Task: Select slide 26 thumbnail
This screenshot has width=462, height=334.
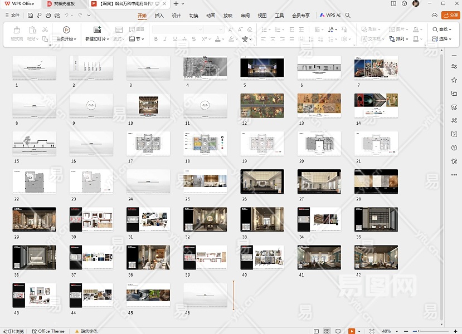Action: tap(262, 182)
